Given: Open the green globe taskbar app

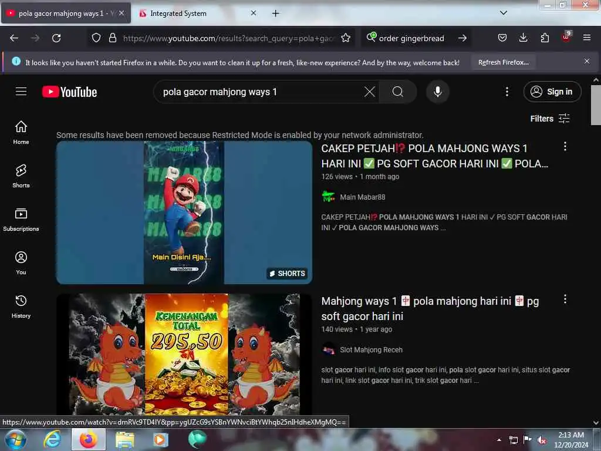Looking at the screenshot, I should pos(197,439).
